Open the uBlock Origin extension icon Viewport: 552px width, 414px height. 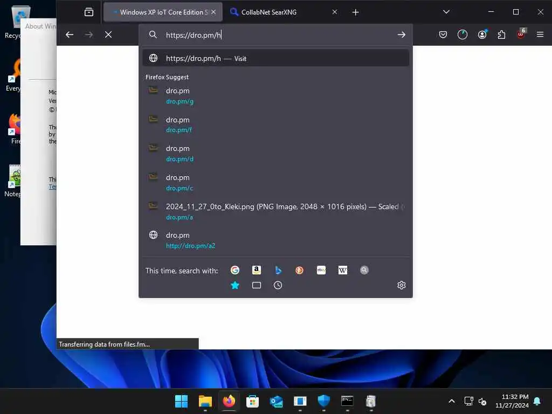click(521, 34)
